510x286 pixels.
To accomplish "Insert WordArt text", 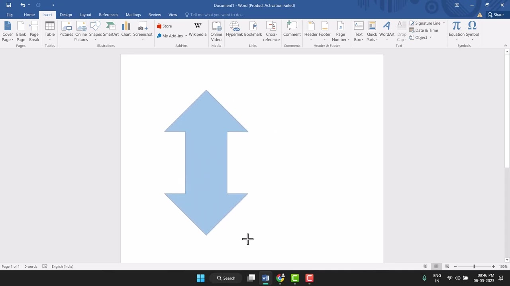I will [x=386, y=32].
